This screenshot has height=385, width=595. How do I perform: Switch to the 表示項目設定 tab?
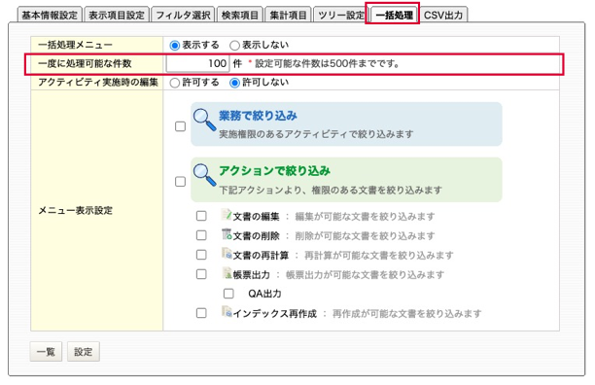(117, 15)
